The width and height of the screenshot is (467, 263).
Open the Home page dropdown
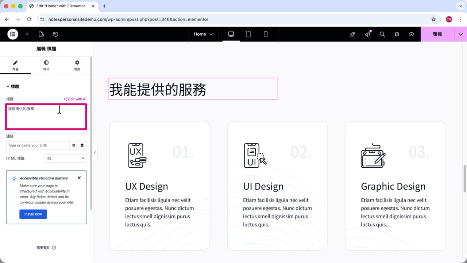point(203,34)
